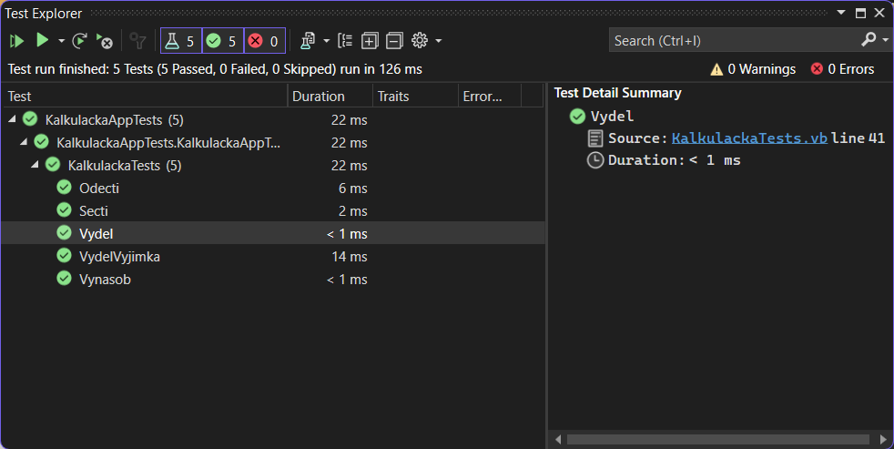Run all tests in view

16,41
